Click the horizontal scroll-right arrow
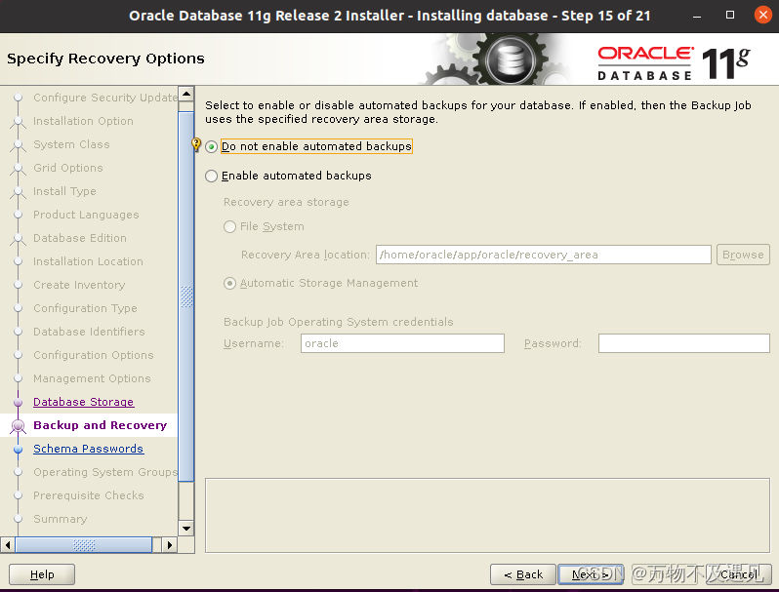The height and width of the screenshot is (592, 779). (170, 545)
